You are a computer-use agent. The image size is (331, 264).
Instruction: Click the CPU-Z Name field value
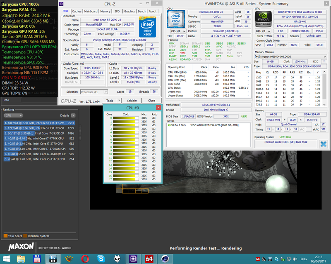107,20
